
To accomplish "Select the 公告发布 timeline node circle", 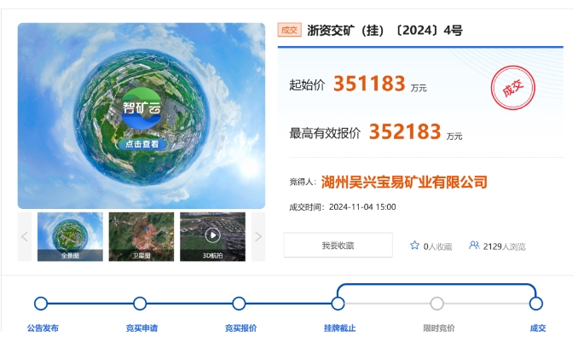I will click(x=41, y=303).
